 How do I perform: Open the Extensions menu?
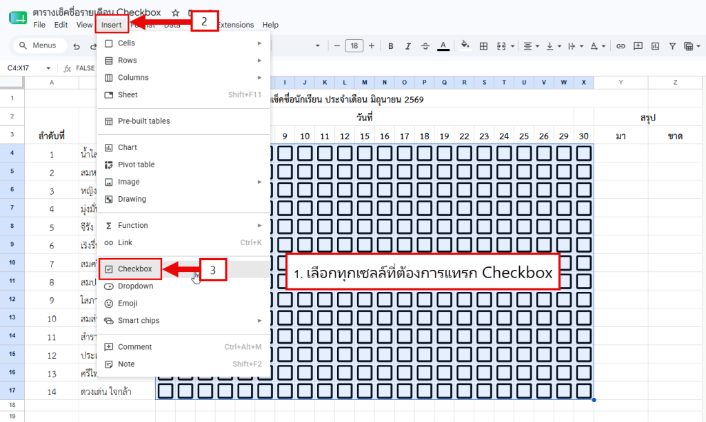(x=235, y=25)
